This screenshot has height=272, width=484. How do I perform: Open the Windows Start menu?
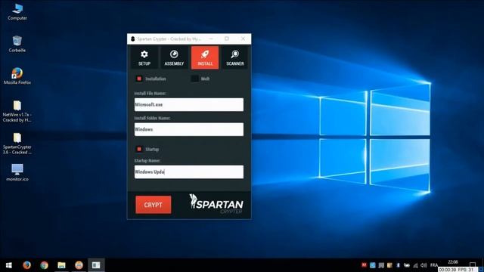coord(8,265)
